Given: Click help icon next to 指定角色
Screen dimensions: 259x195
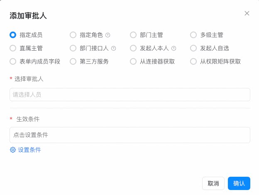Looking at the screenshot, I should coord(108,35).
